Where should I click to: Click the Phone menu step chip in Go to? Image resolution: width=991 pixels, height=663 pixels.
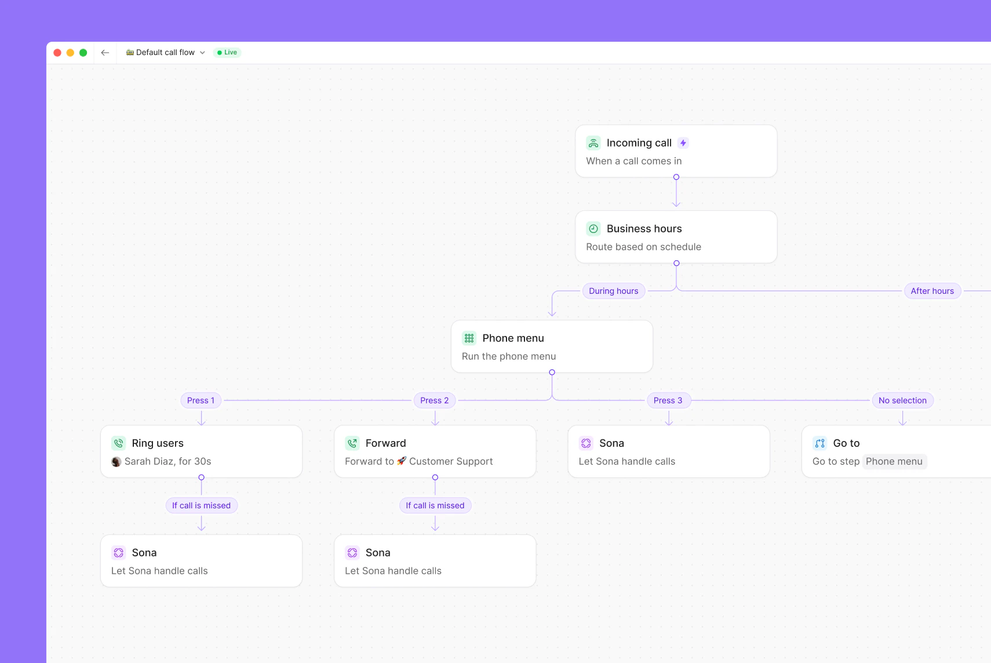coord(894,461)
